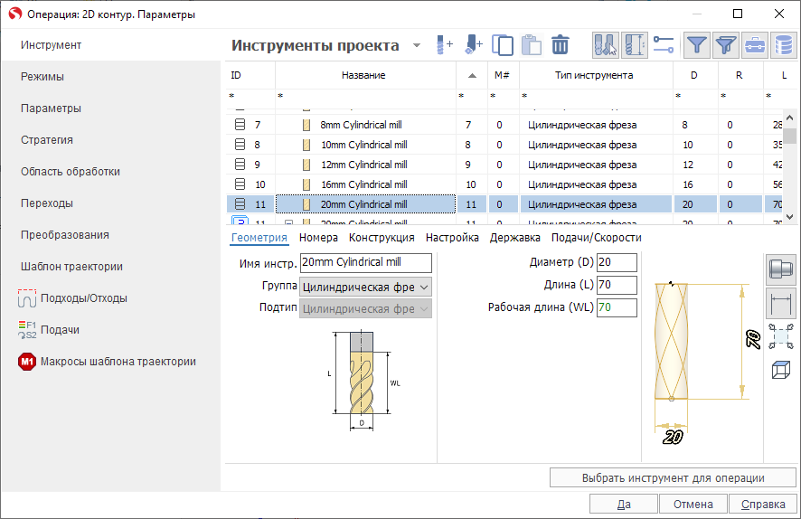This screenshot has height=519, width=801.
Task: Click the database stack icon in toolbar
Action: [x=782, y=44]
